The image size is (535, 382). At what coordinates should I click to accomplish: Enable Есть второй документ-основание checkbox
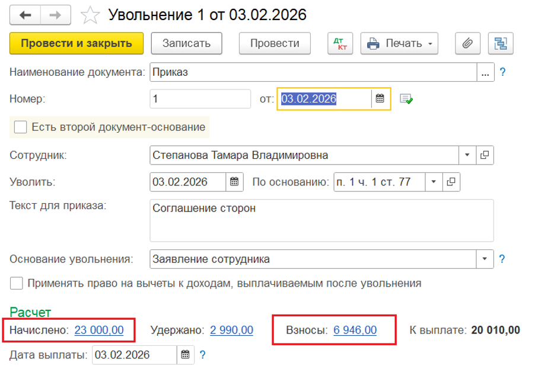21,127
